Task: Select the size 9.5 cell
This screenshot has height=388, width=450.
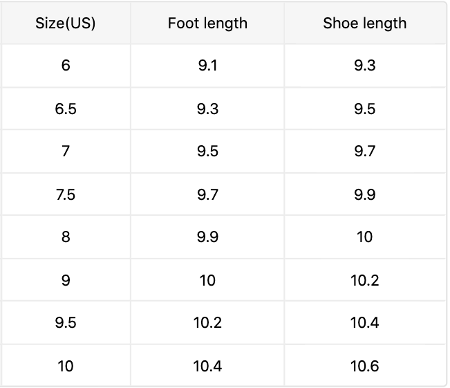Action: point(66,323)
